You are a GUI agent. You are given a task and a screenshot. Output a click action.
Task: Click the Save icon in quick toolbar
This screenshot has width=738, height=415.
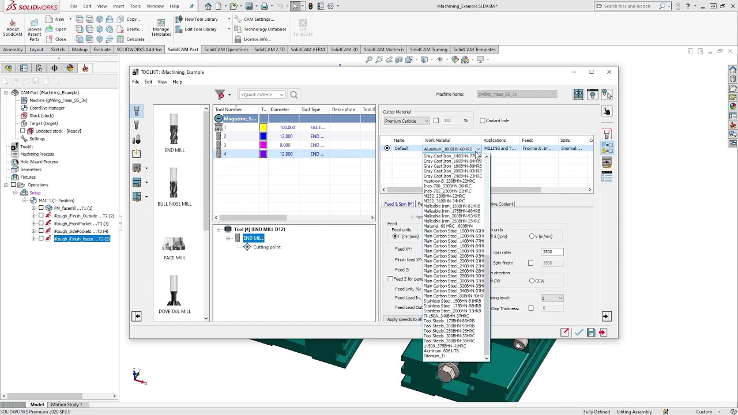coord(249,6)
